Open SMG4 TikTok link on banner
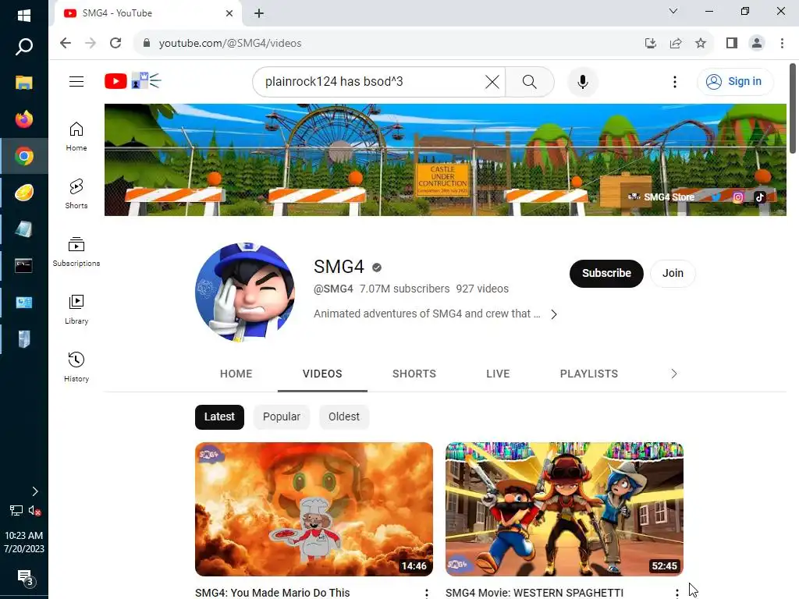This screenshot has width=799, height=599. (x=759, y=197)
